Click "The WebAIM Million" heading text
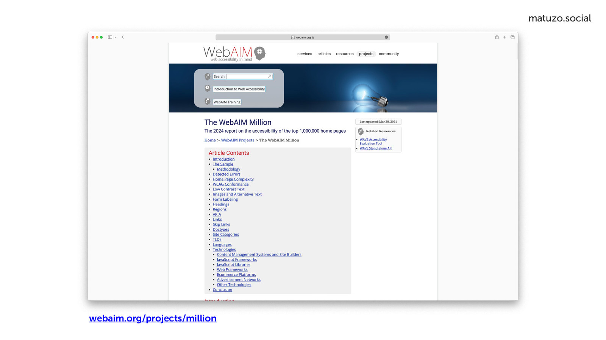The height and width of the screenshot is (340, 606). coord(238,122)
